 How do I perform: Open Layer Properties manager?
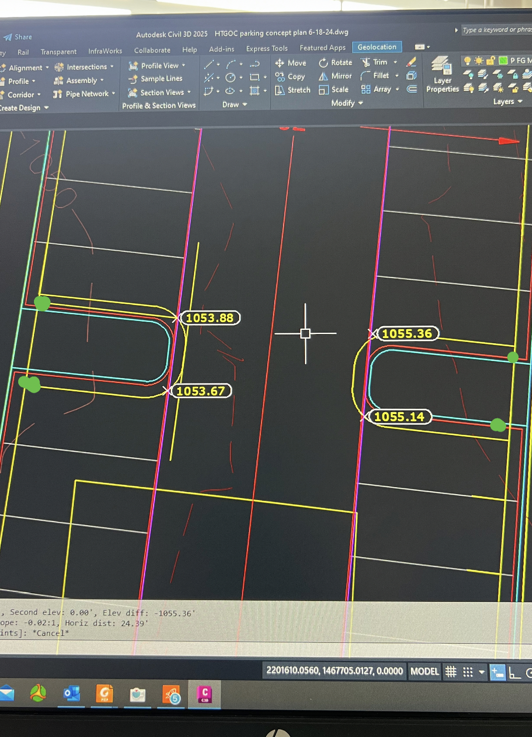(x=442, y=75)
